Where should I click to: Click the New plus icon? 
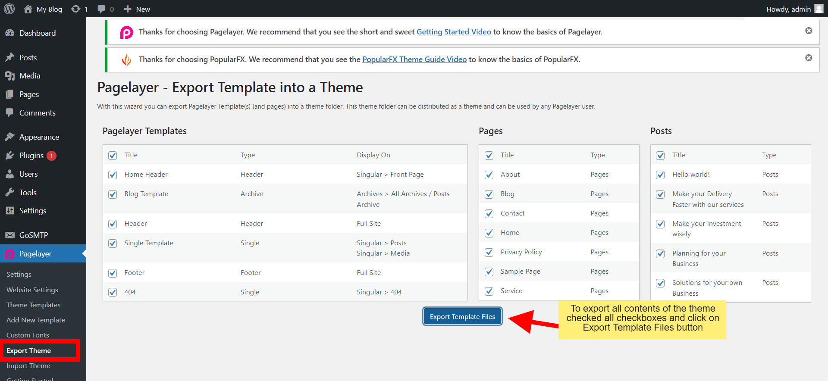(128, 9)
